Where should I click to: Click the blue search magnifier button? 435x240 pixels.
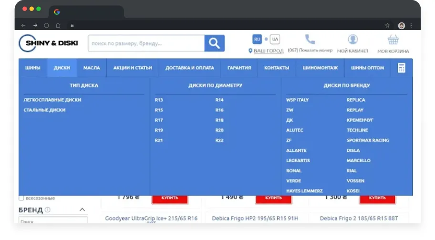[215, 43]
